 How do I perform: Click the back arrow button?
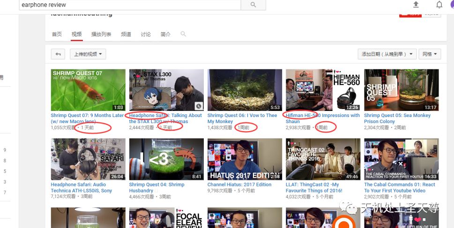click(x=58, y=54)
